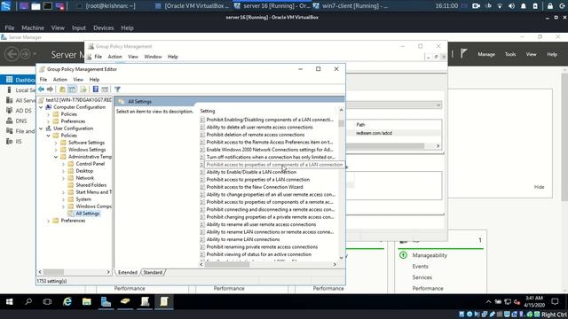
Task: Click the Up one level folder icon
Action: click(x=62, y=89)
